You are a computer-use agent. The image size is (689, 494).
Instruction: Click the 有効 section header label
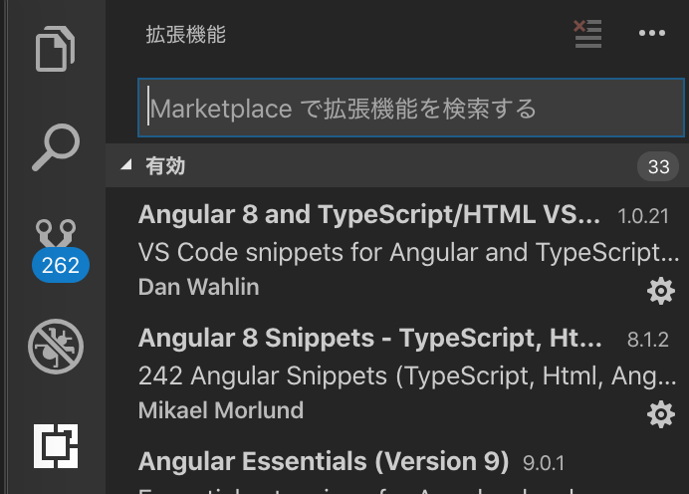[x=165, y=166]
